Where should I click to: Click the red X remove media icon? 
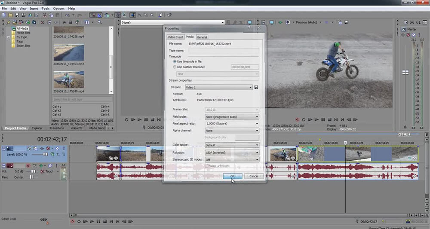pos(43,22)
